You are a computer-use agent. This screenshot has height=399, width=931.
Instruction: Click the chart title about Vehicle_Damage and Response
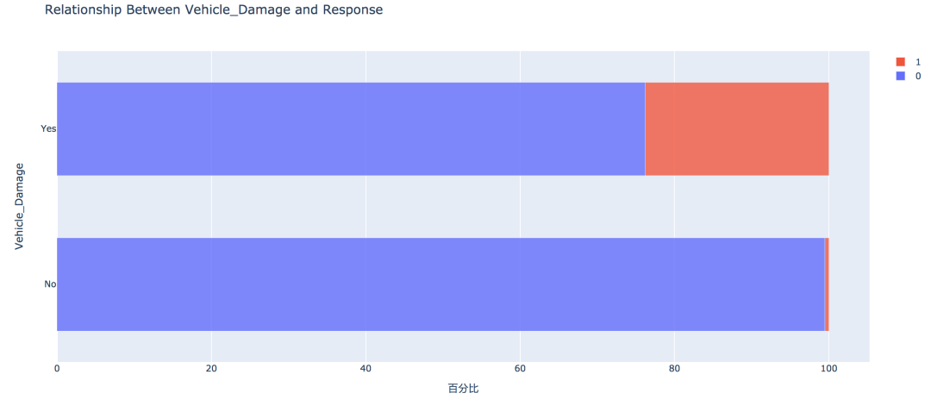point(213,10)
